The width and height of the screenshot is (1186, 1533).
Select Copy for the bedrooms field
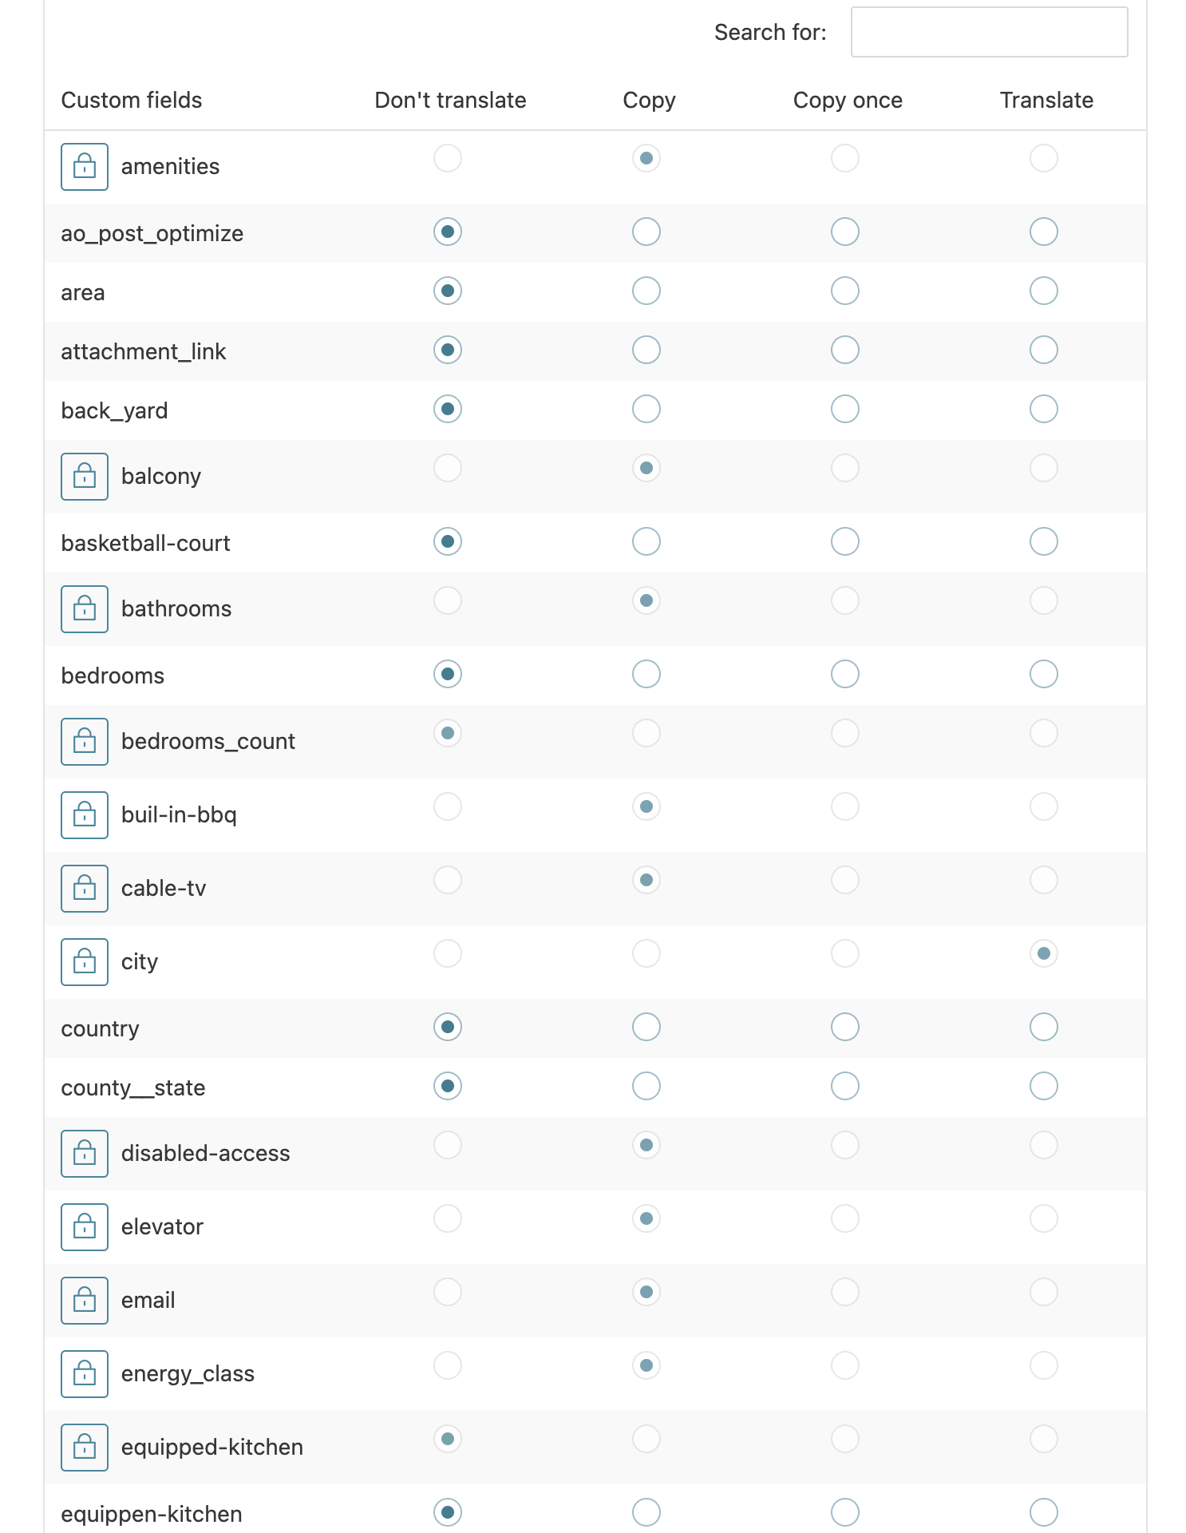coord(646,675)
